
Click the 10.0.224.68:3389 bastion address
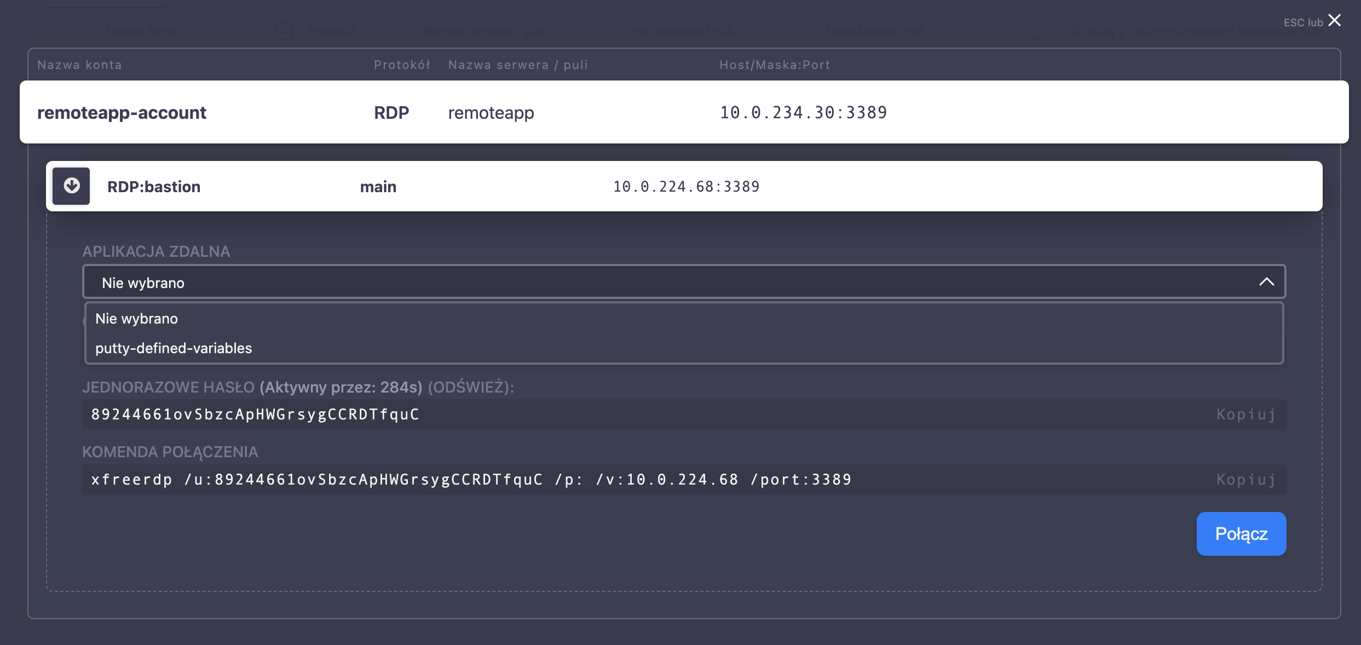click(x=686, y=187)
